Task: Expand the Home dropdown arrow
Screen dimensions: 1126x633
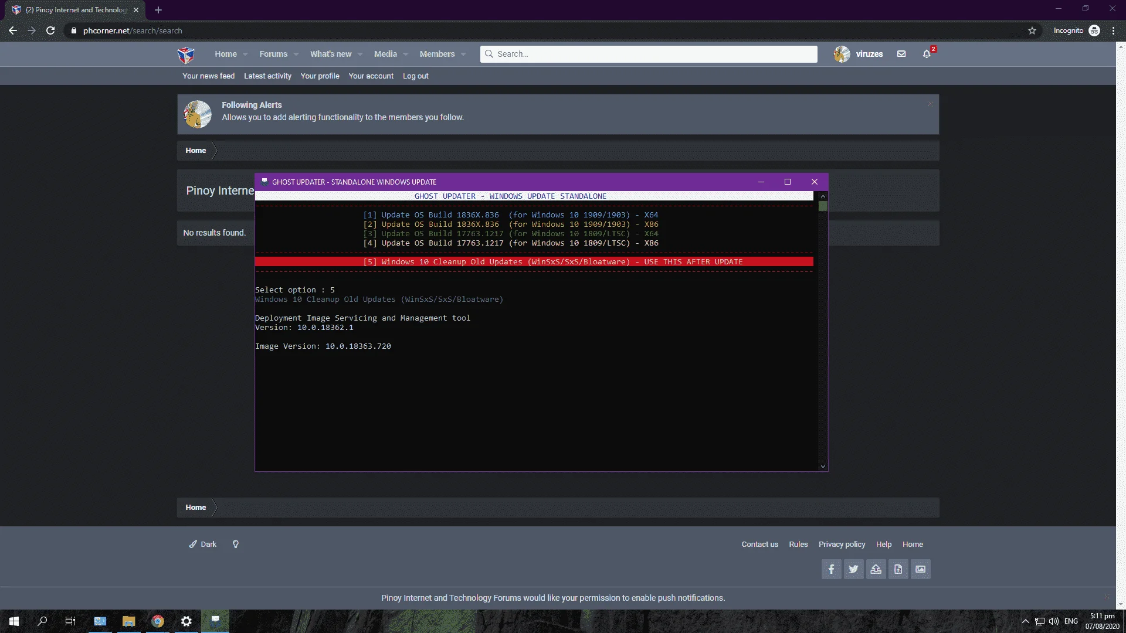Action: pyautogui.click(x=245, y=55)
